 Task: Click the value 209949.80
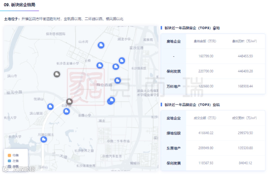(206, 148)
